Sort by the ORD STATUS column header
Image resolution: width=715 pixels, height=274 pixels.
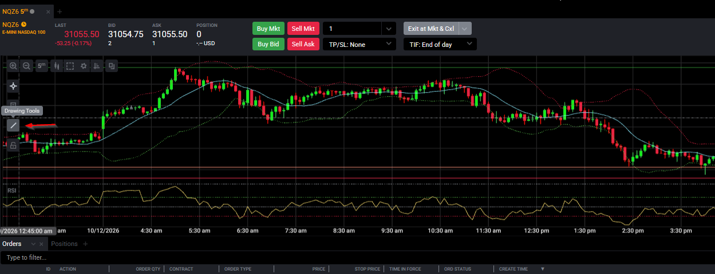457,269
